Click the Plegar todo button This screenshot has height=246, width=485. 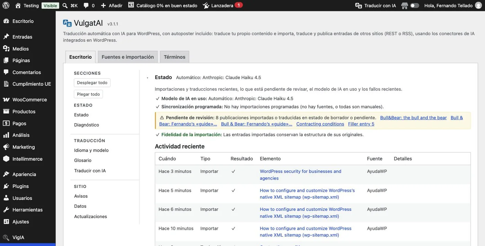(x=88, y=94)
